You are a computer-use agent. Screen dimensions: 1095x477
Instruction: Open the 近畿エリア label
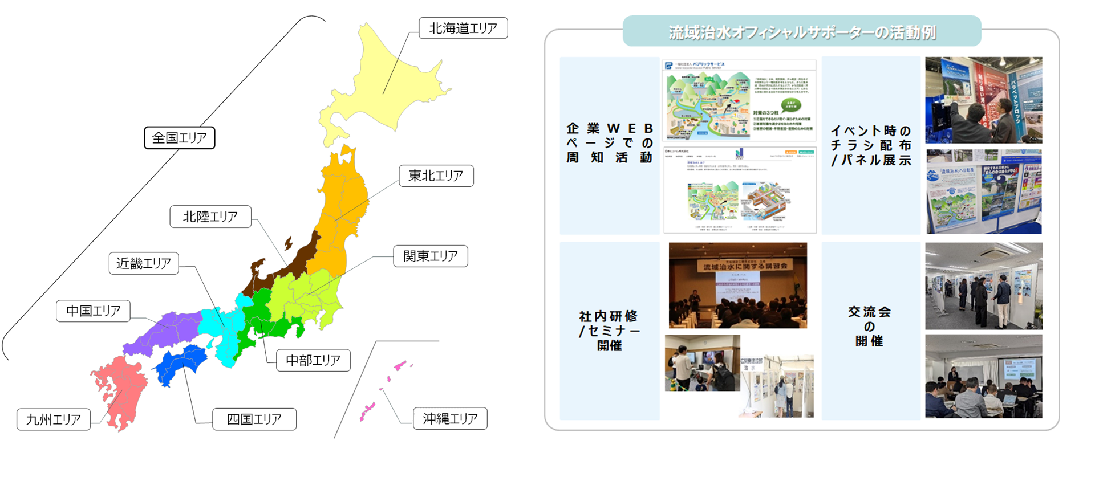(144, 263)
